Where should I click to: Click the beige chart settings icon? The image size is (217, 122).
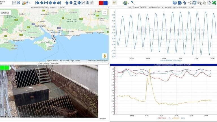[x=114, y=3]
